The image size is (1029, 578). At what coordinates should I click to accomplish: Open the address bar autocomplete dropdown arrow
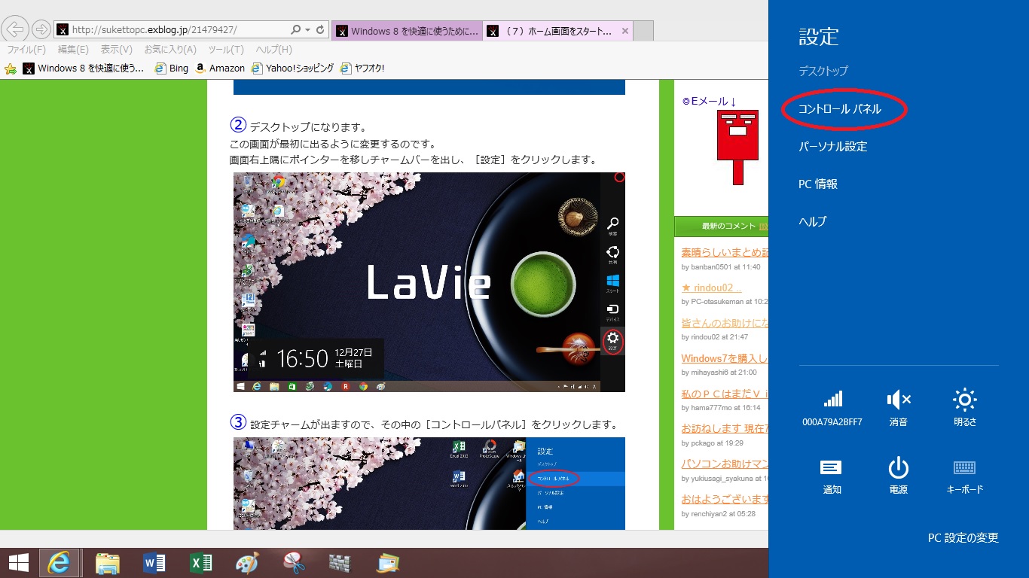[x=307, y=30]
